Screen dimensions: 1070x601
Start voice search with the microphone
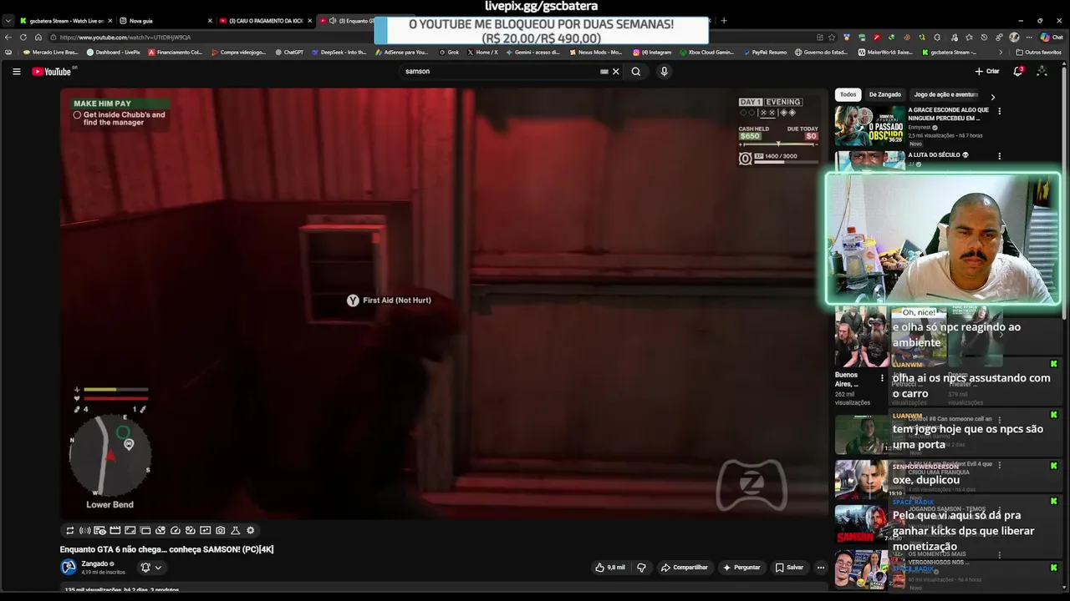[664, 72]
